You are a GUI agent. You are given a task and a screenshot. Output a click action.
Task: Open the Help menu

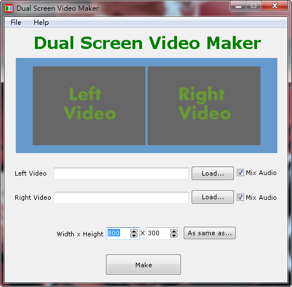[41, 23]
